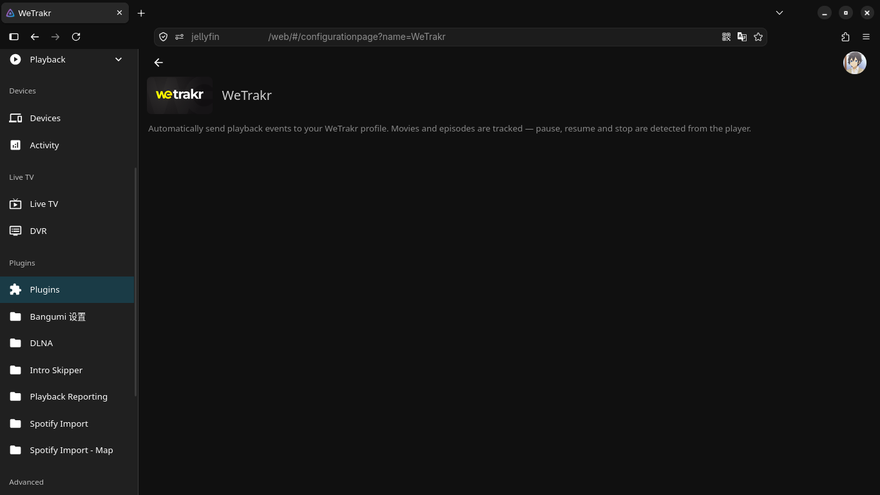The height and width of the screenshot is (495, 880).
Task: Click the Advanced section header text
Action: tap(26, 482)
